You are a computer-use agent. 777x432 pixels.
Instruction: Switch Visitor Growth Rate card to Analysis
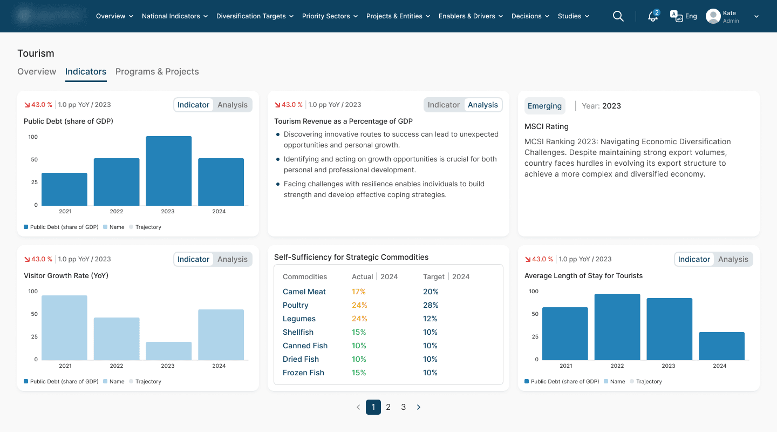(233, 259)
